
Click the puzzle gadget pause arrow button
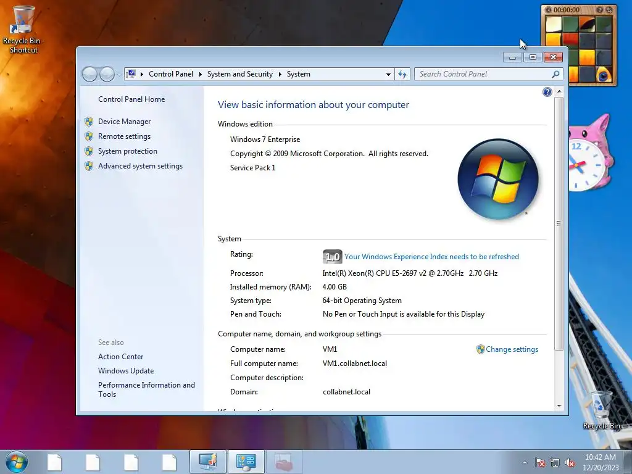tap(548, 10)
